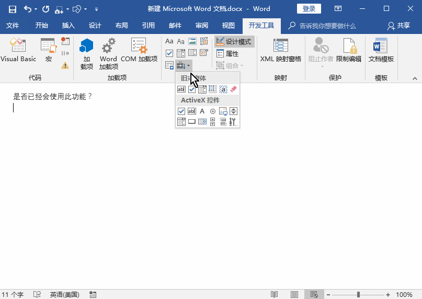The height and width of the screenshot is (299, 422).
Task: Expand the undo history dropdown arrow
Action: pos(36,9)
